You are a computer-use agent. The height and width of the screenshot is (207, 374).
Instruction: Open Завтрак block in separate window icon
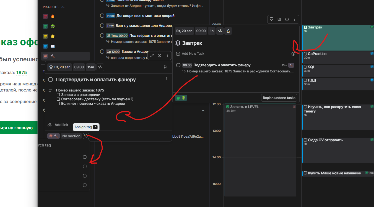tap(279, 19)
